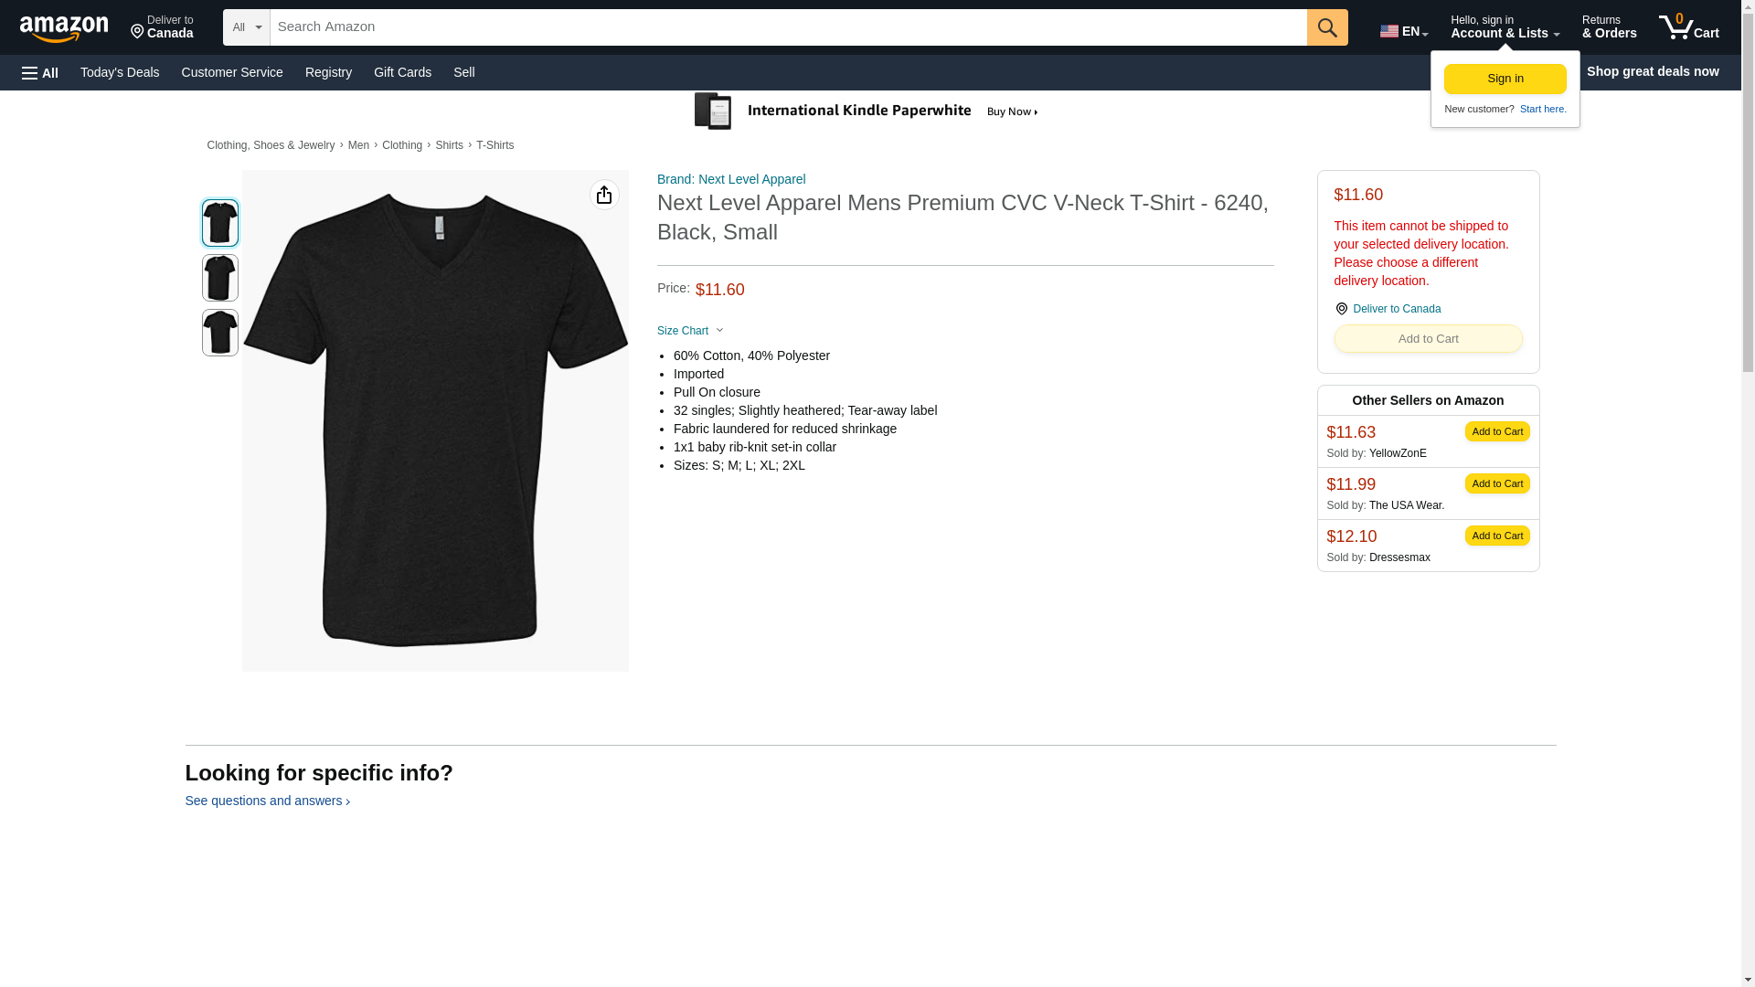Screen dimensions: 1755x987
Task: Select the second shirt thumbnail
Action: [219, 278]
